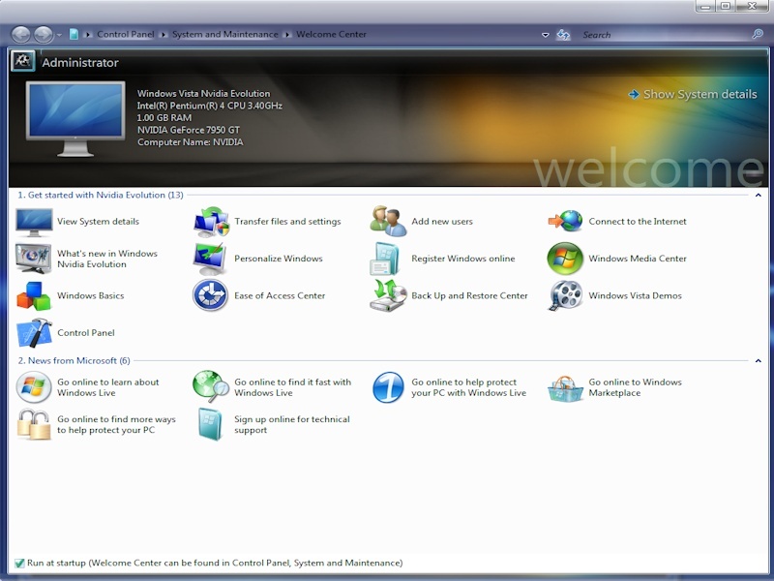Click the Refresh icon beside the address bar
This screenshot has height=581, width=774.
(563, 35)
